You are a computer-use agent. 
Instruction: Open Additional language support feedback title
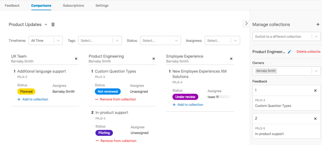coord(42,71)
